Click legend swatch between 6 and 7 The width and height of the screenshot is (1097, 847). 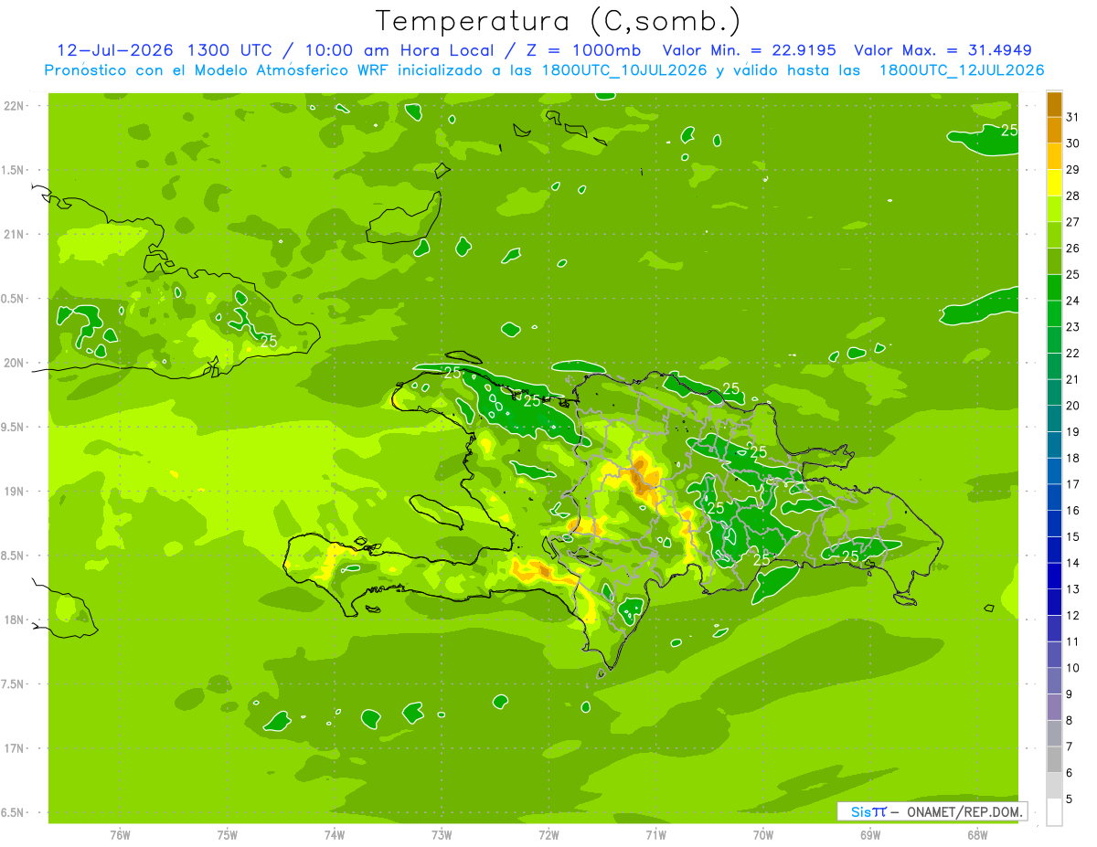coord(1054,759)
